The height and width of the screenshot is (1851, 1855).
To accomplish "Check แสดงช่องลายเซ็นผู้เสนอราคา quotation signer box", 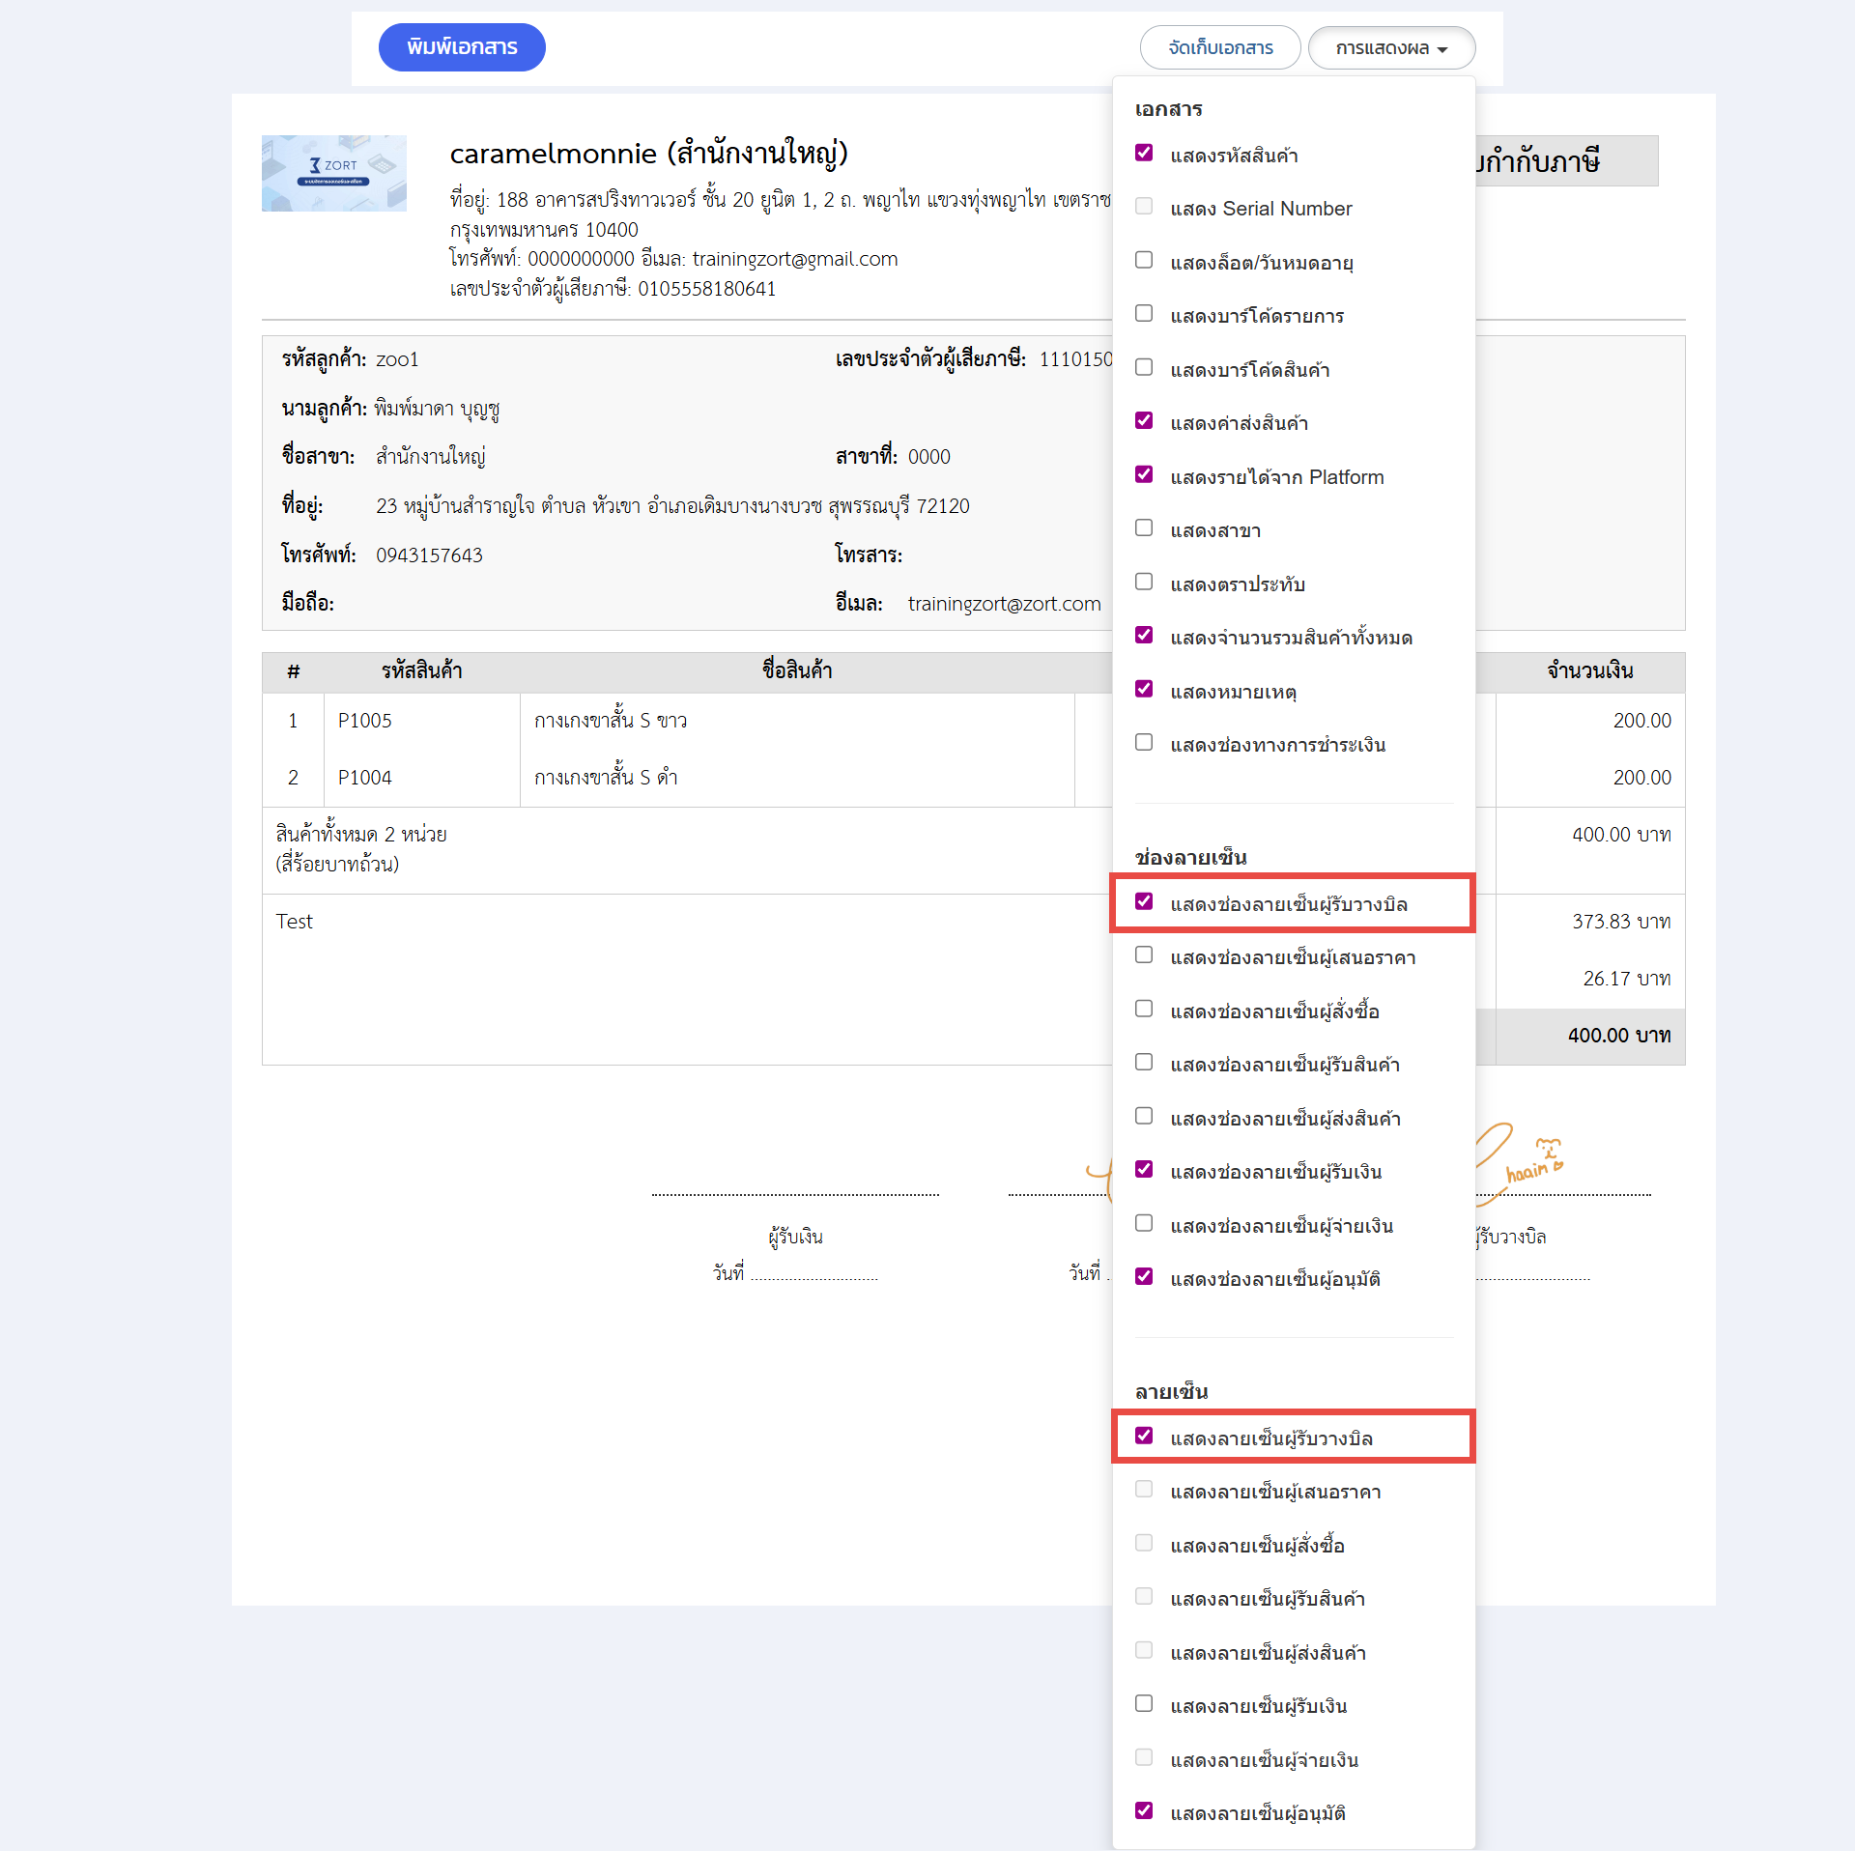I will tap(1144, 955).
